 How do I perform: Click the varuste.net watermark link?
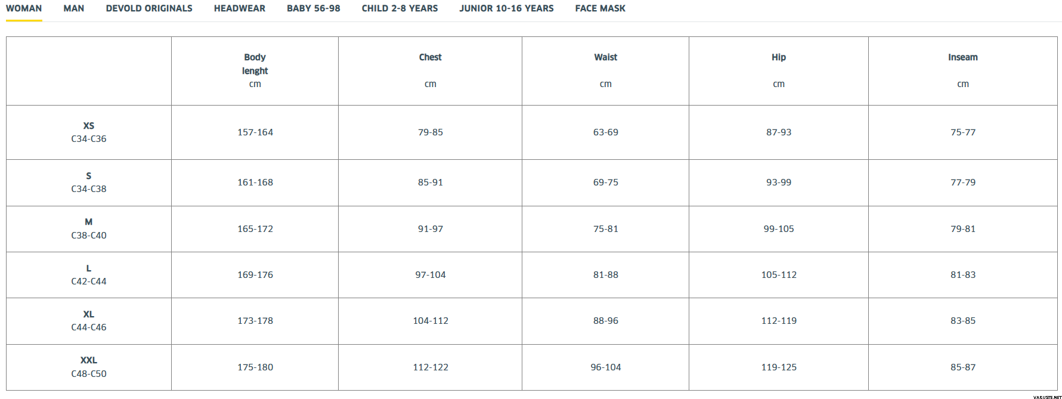1047,397
